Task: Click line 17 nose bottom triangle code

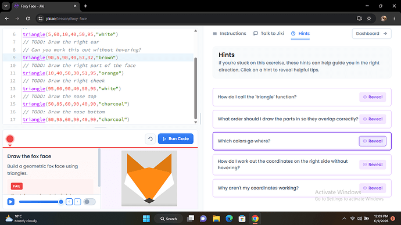Action: click(x=76, y=120)
